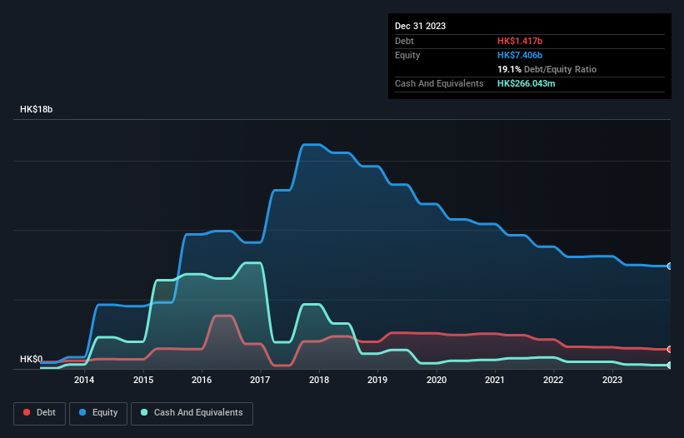Select the 2022 x-axis label
Image resolution: width=684 pixels, height=438 pixels.
point(553,381)
